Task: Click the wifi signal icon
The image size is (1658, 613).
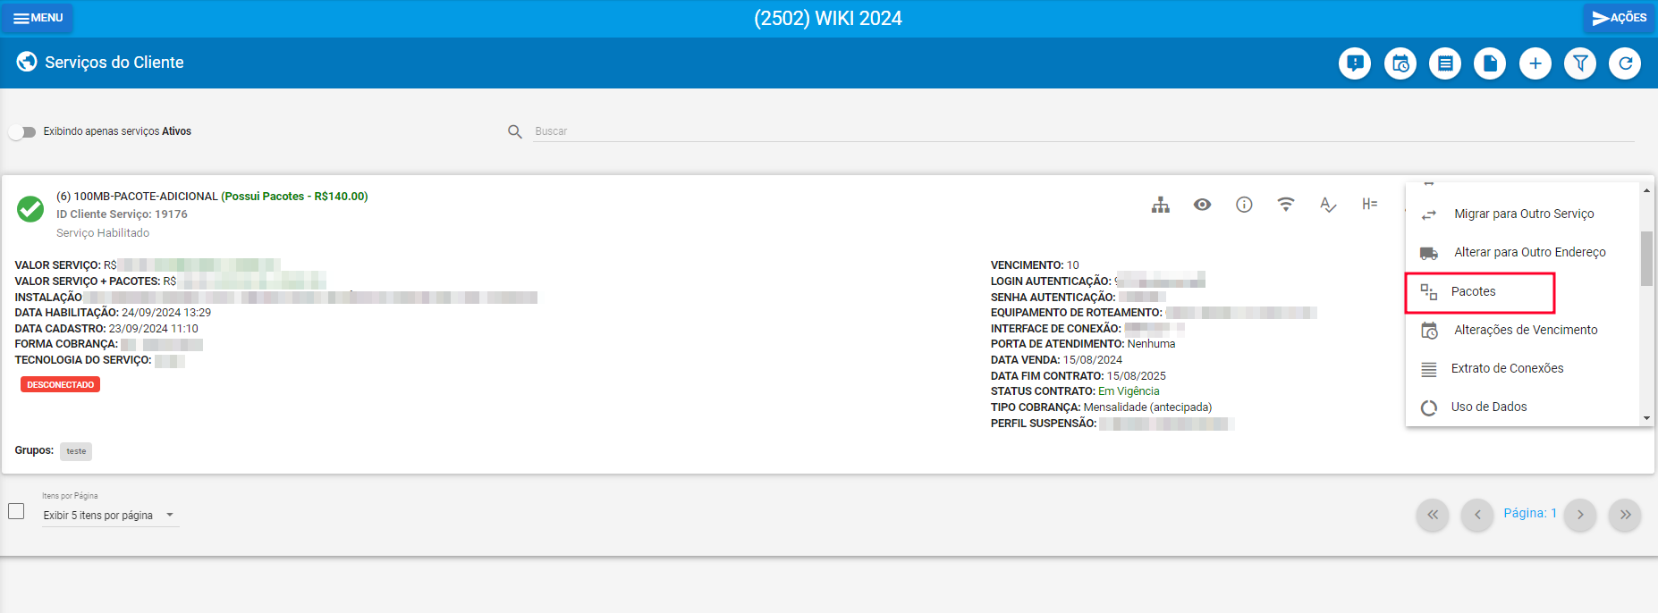Action: point(1286,204)
